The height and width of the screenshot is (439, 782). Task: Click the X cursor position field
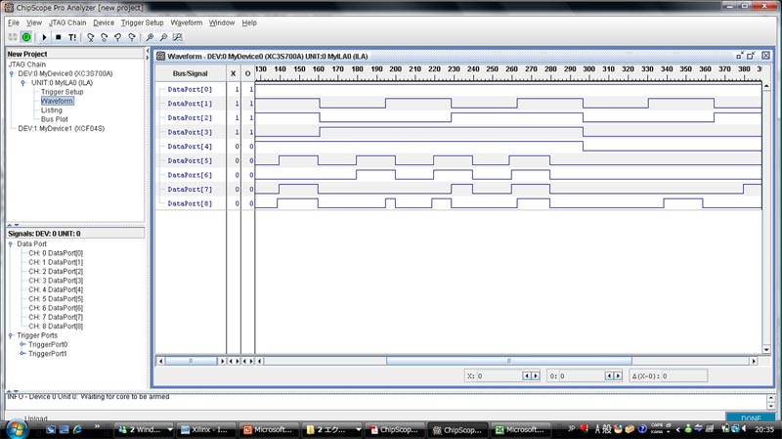click(500, 375)
